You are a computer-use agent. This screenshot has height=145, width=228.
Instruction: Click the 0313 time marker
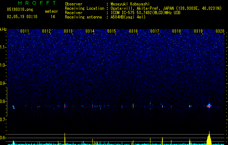(x=68, y=31)
